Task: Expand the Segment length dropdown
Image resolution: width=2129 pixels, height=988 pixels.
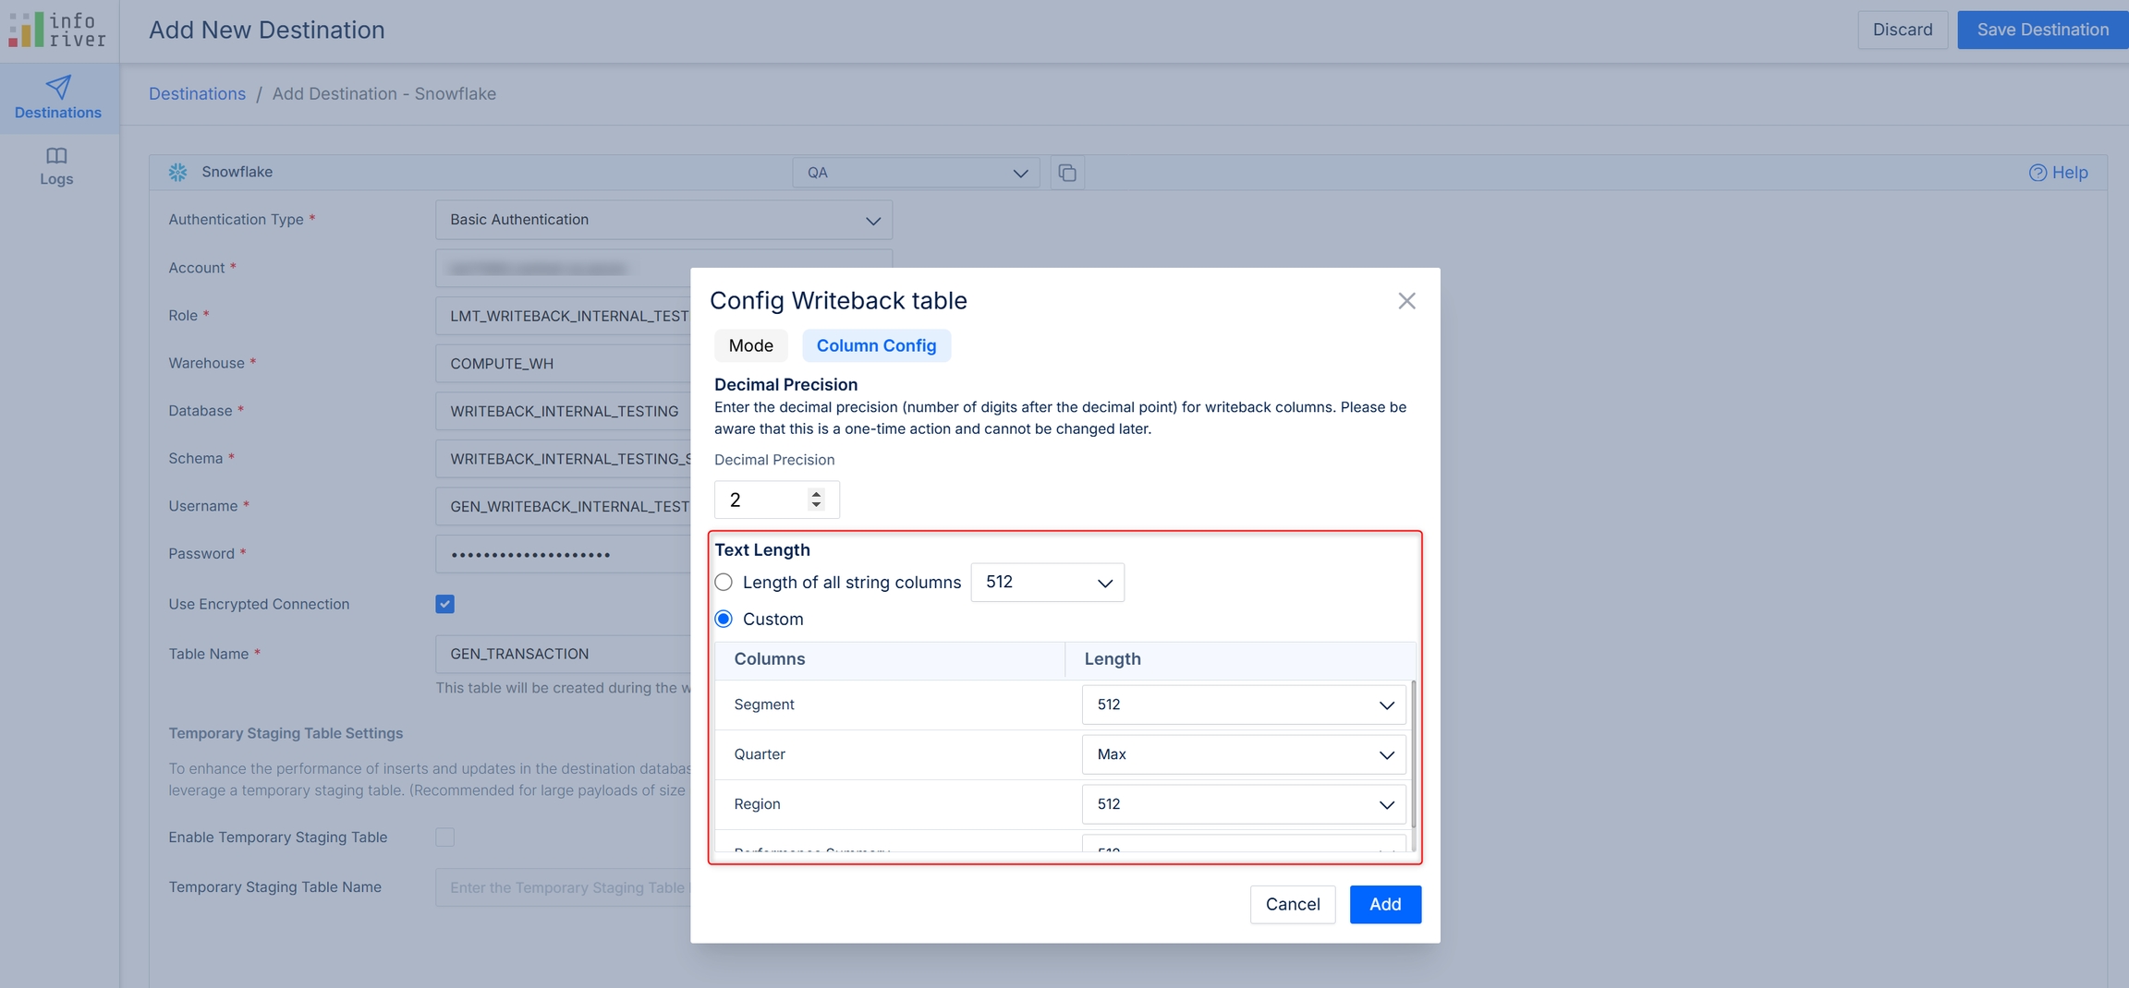Action: 1244,705
